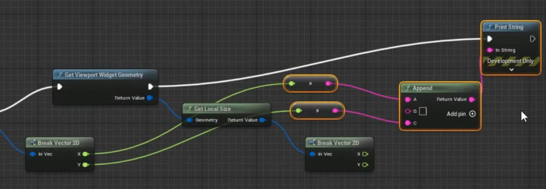Click the lower conversion node's pink output pin
Image resolution: width=546 pixels, height=189 pixels.
click(x=335, y=111)
